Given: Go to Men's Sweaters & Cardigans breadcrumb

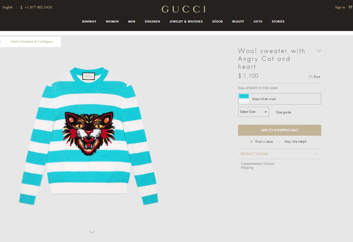Looking at the screenshot, I should click(31, 42).
